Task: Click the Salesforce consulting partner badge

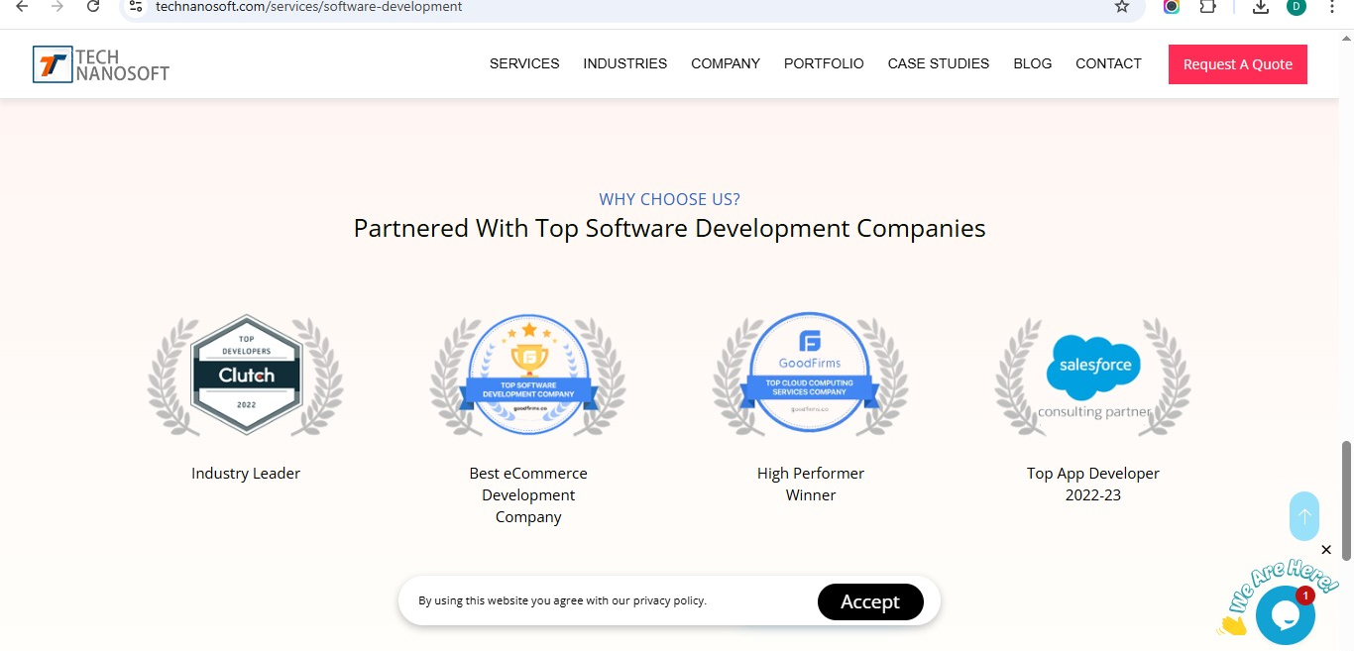Action: click(1093, 377)
